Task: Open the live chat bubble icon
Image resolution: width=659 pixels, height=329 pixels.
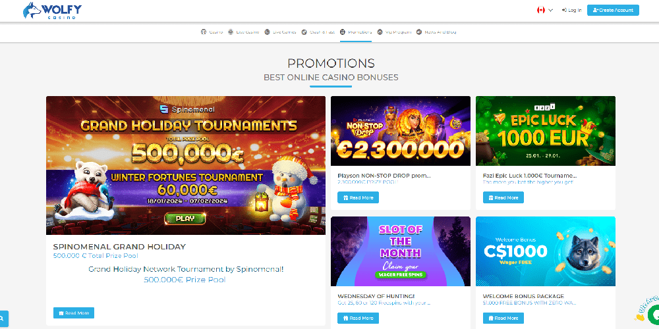Action: point(653,314)
